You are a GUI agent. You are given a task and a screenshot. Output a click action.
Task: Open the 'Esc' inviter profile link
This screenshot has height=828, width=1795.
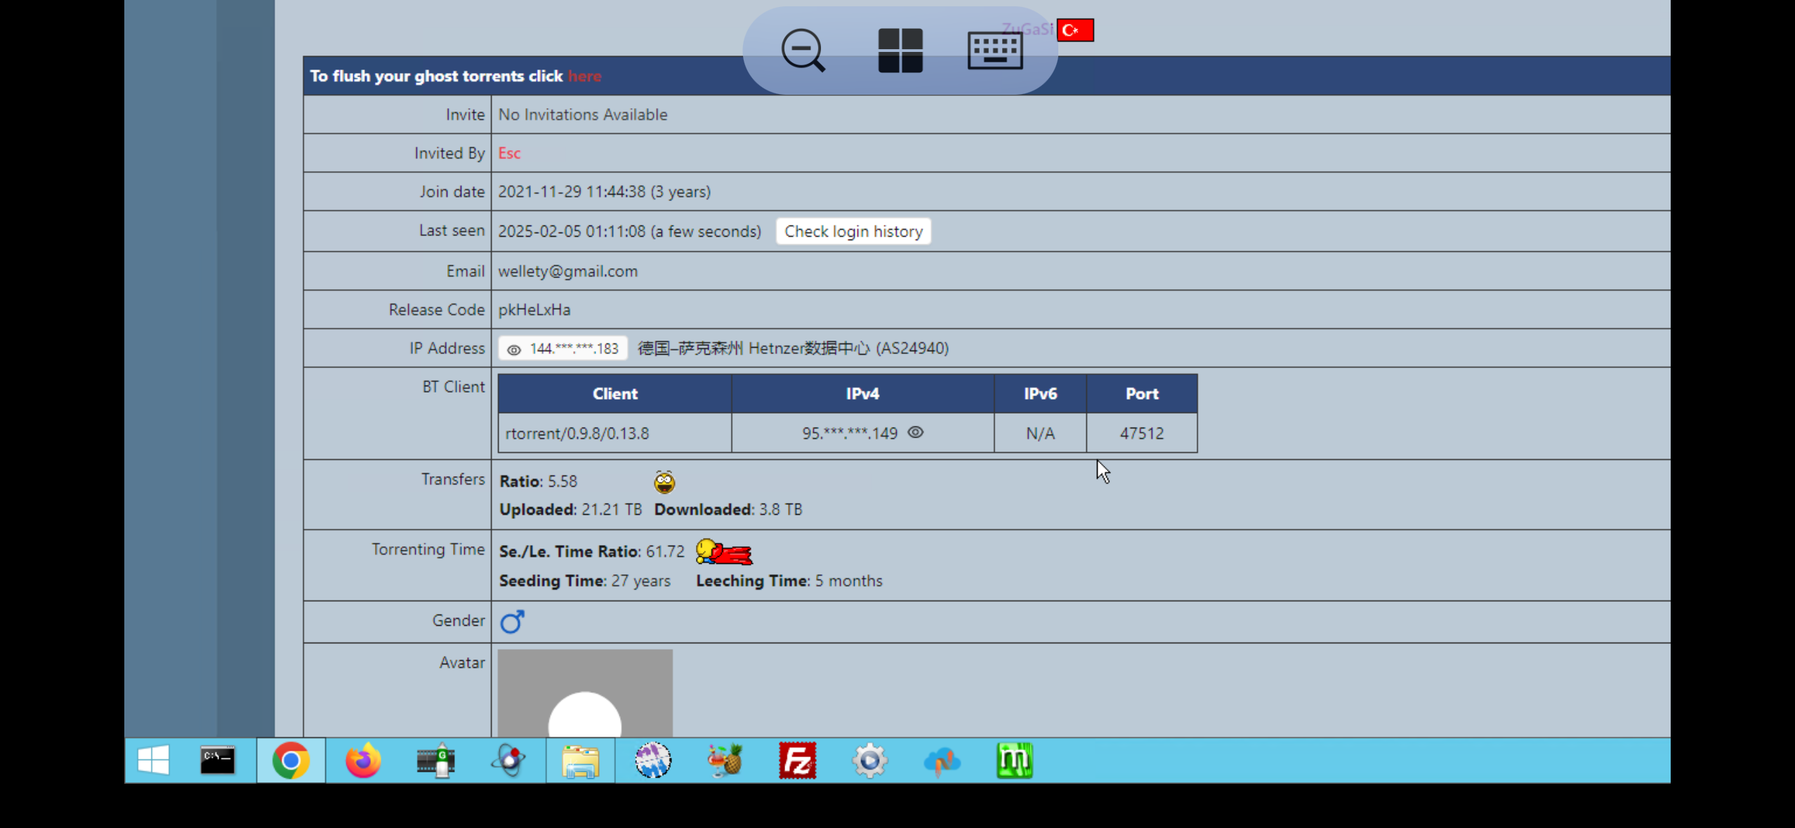[509, 153]
